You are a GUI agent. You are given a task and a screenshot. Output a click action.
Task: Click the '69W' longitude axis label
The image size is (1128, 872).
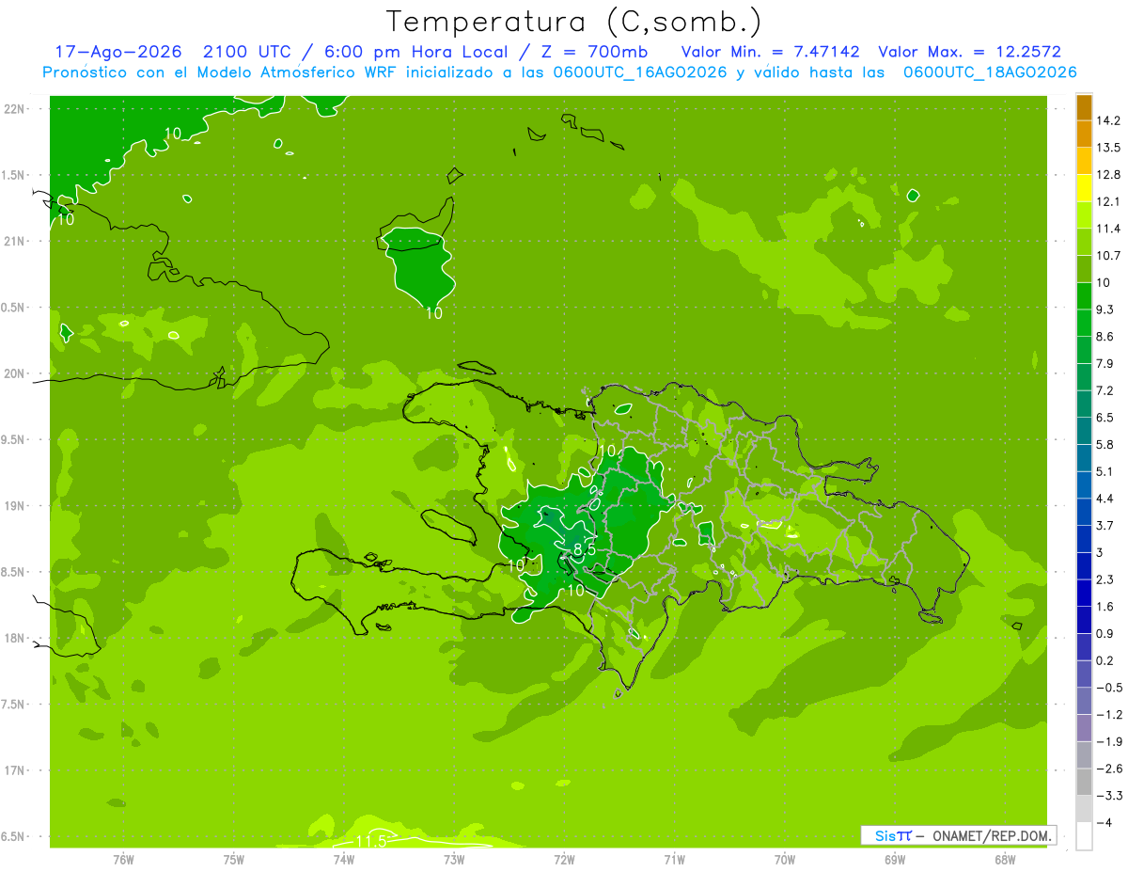coord(895,860)
